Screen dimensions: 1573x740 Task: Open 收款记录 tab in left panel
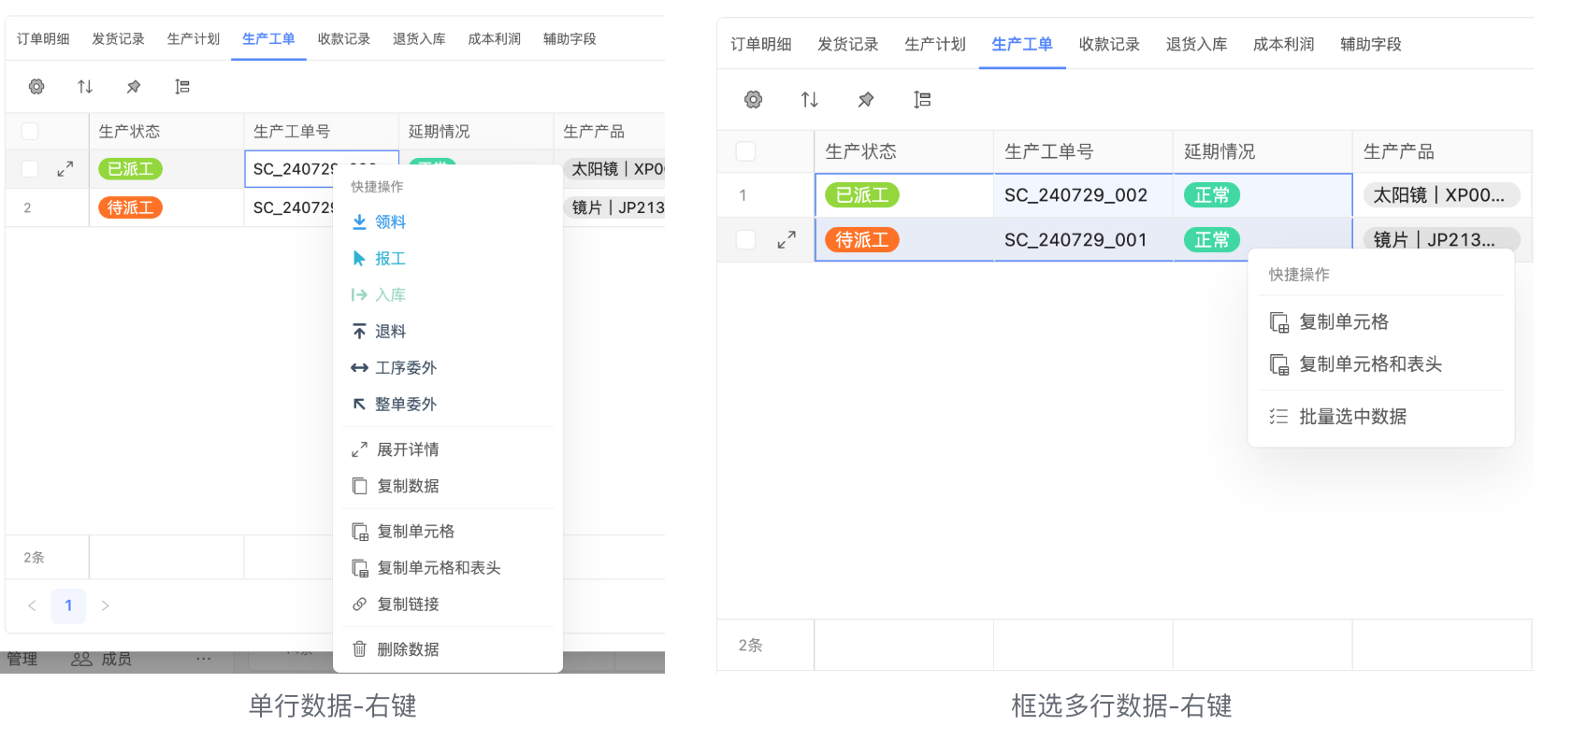click(x=344, y=39)
